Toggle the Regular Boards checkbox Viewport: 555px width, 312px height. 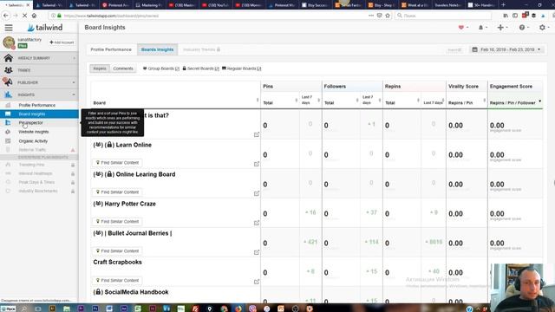(259, 68)
